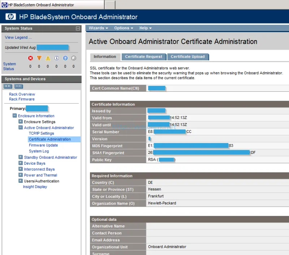Switch to the Certificate Request tab
Screen dimensions: 289x255
point(144,57)
